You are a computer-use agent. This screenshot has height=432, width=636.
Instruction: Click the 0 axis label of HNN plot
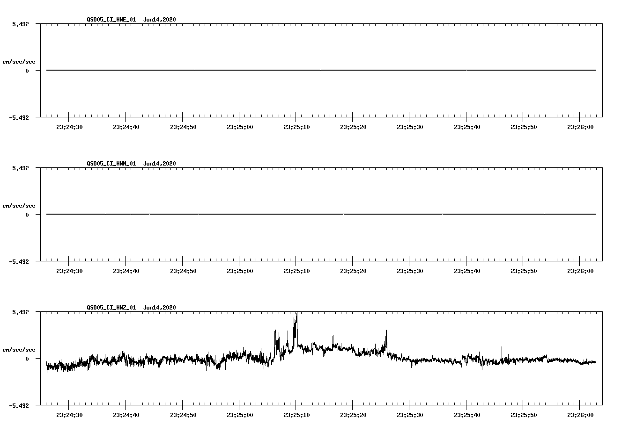(27, 215)
